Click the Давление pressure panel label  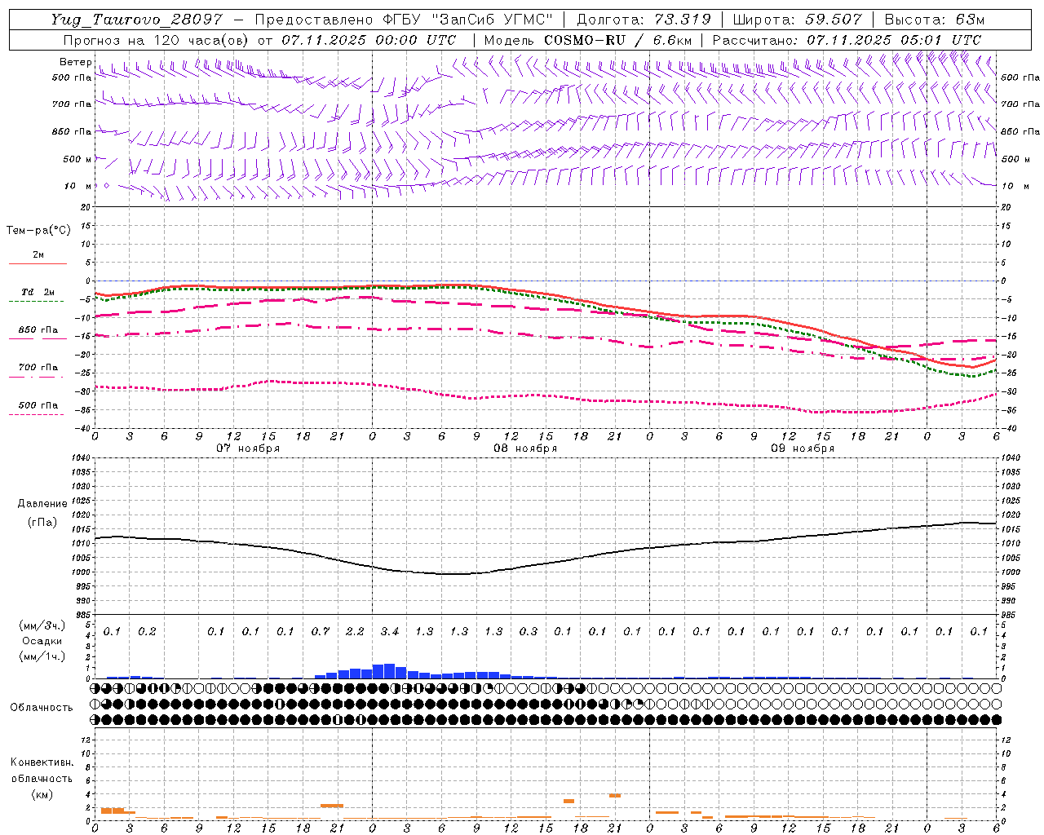click(42, 504)
